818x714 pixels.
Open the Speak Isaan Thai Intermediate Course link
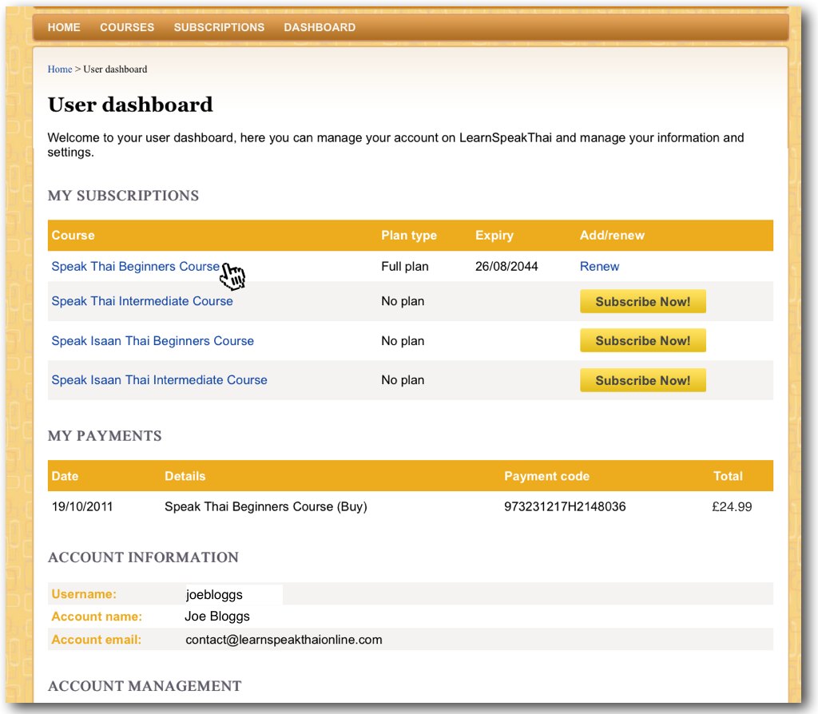pos(159,380)
